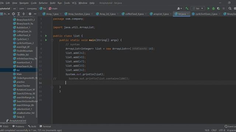Open the Edit menu
Screen dimensions: 236x132
[8, 3]
